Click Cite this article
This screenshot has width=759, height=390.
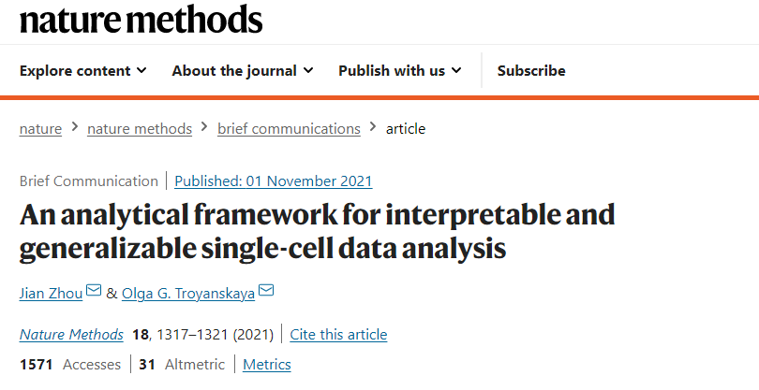tap(338, 334)
